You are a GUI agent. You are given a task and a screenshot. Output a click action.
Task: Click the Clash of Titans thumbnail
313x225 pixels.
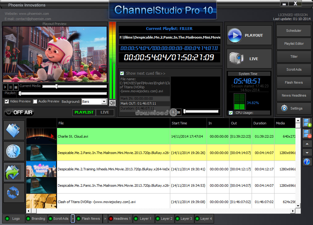pyautogui.click(x=41, y=201)
